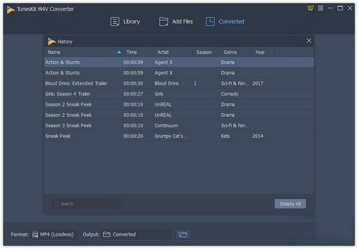Focus the Search input field
The image size is (358, 249).
pos(86,203)
